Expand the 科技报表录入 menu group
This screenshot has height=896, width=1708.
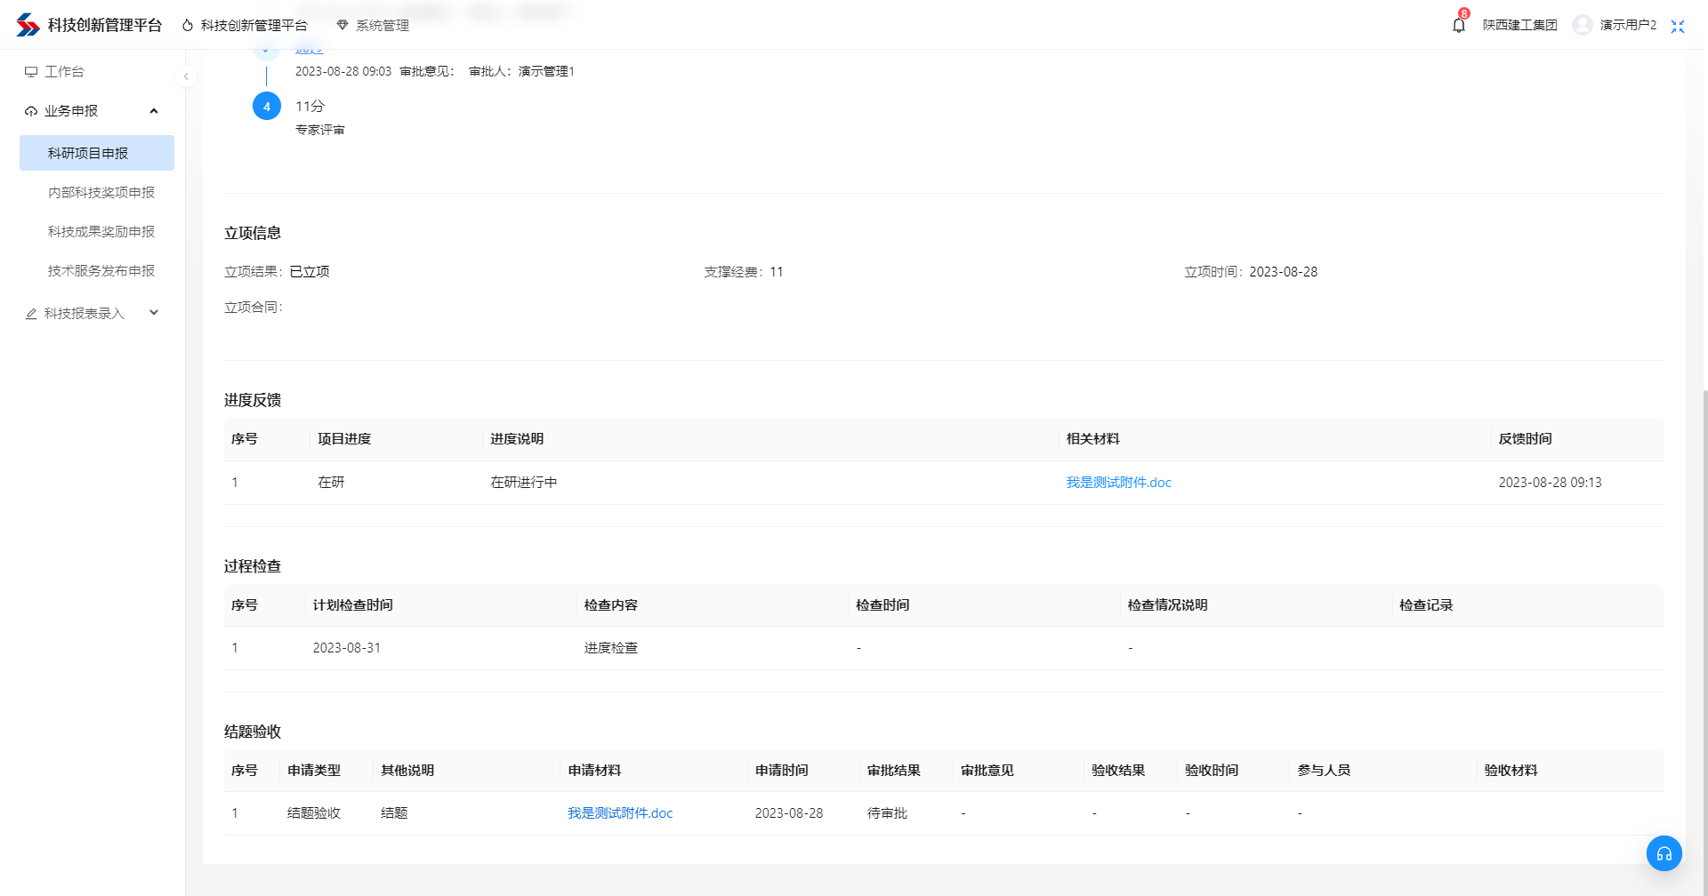[154, 313]
